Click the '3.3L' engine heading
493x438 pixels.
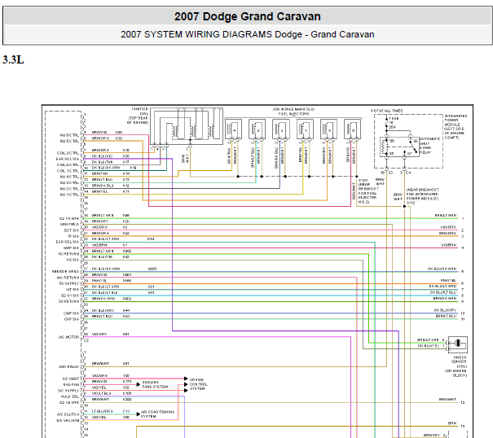click(x=13, y=59)
